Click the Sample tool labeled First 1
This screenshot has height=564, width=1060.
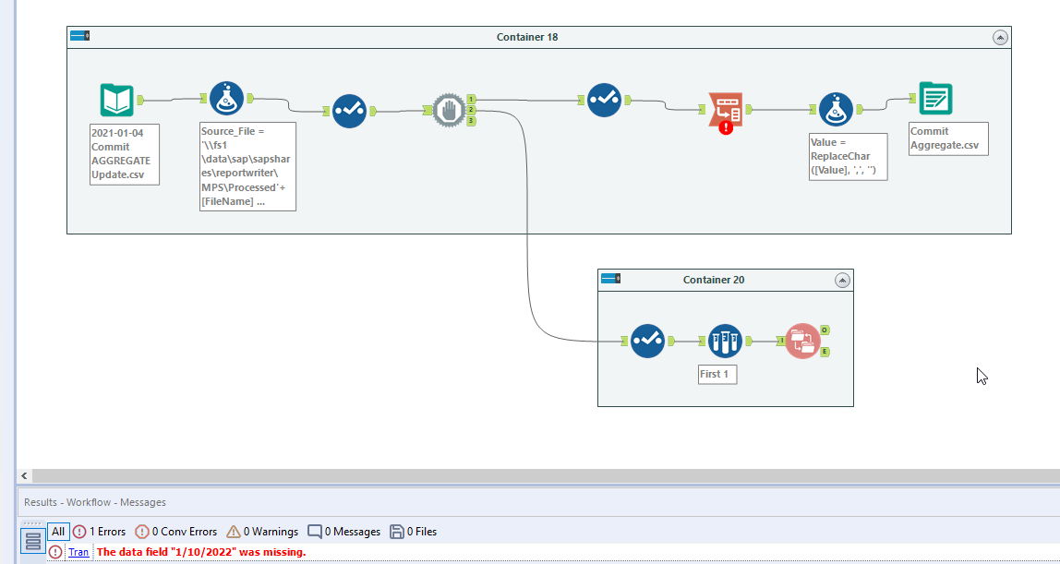pyautogui.click(x=726, y=341)
